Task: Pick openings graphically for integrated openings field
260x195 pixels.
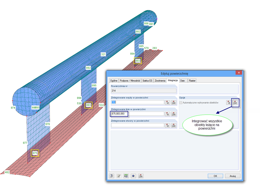Action: tap(167, 125)
